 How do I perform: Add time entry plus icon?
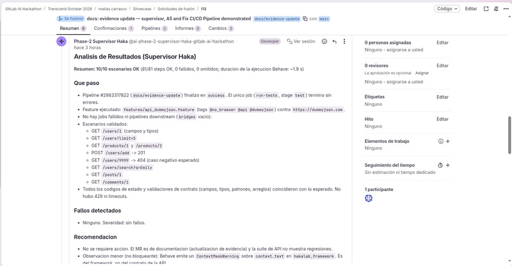(448, 165)
